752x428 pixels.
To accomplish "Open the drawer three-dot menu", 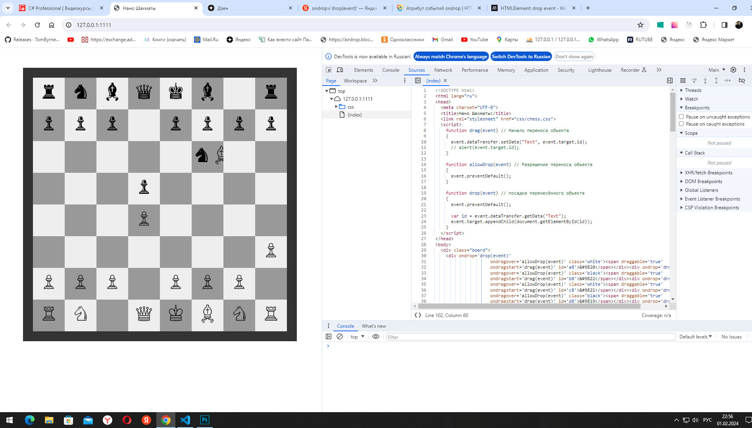I will point(329,326).
